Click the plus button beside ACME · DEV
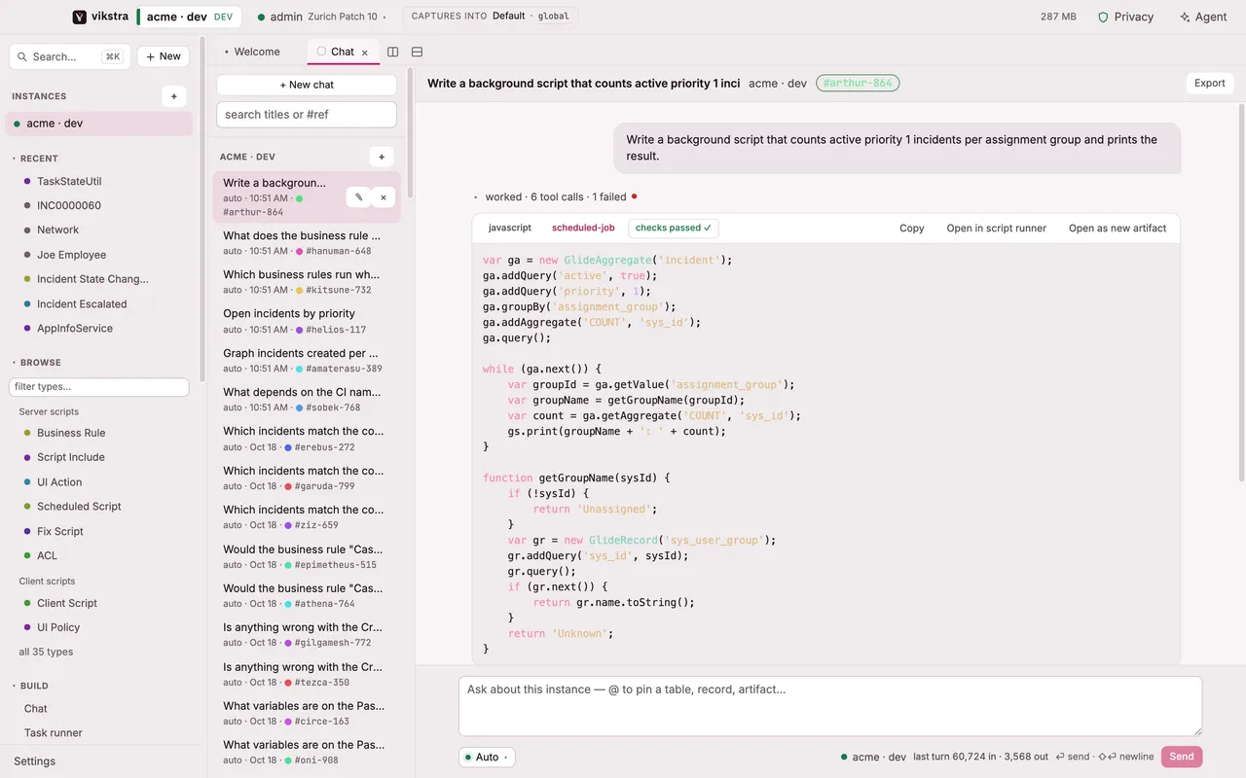This screenshot has width=1246, height=778. pos(382,157)
